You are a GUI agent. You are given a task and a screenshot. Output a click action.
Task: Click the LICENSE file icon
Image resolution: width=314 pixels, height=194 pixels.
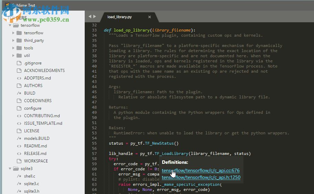coord(19,131)
